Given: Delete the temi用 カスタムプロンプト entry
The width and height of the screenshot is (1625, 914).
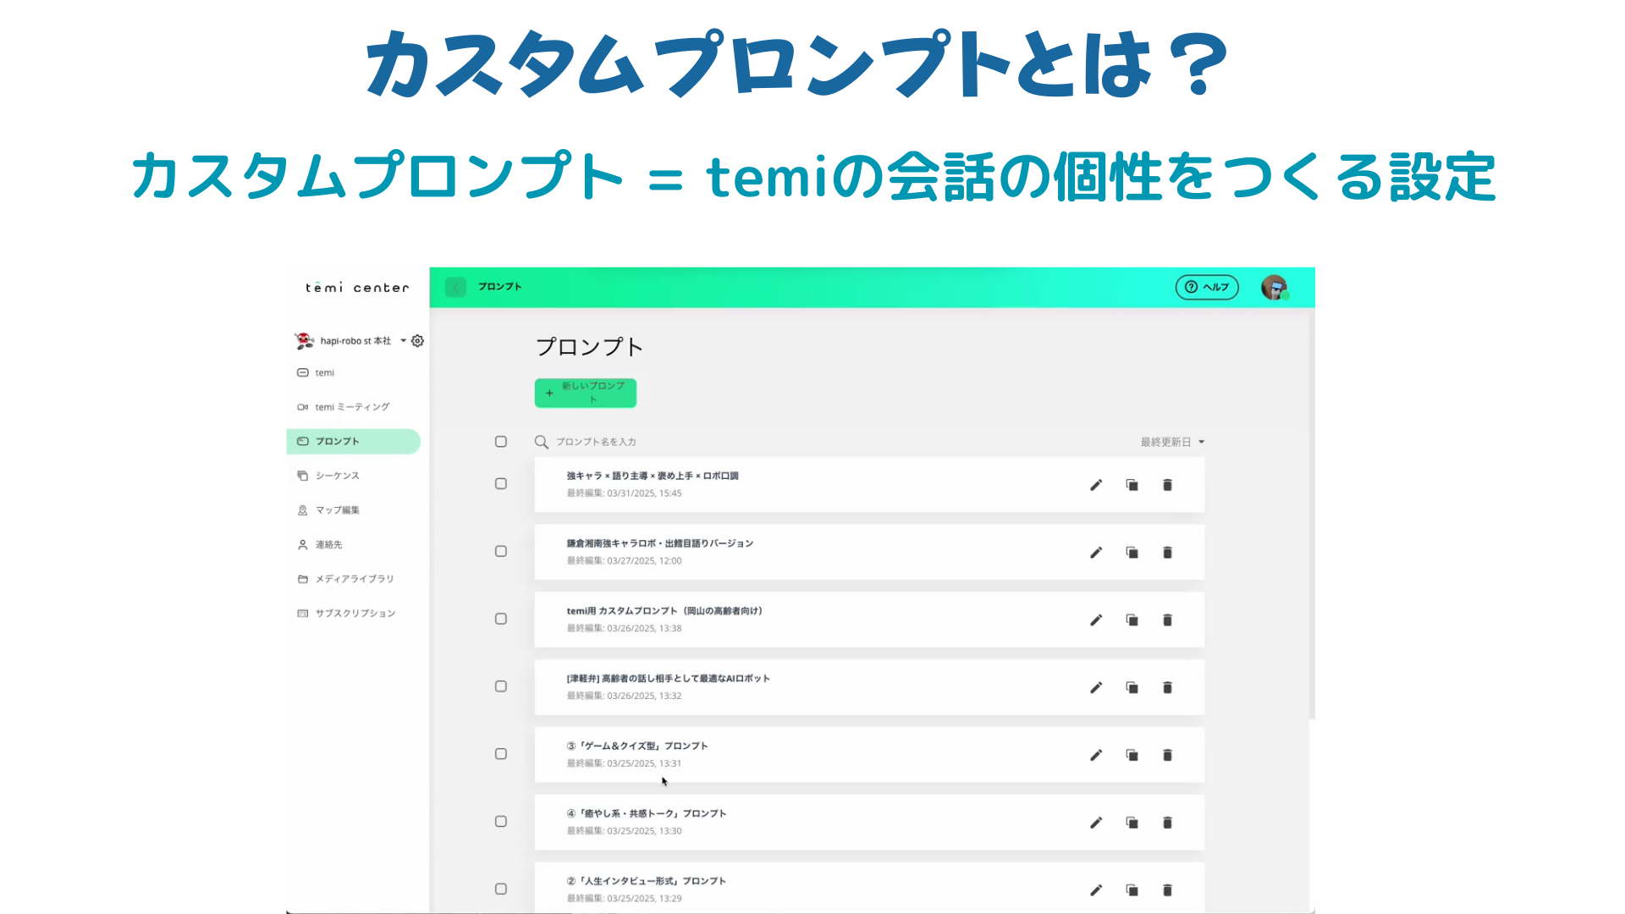Looking at the screenshot, I should (x=1167, y=620).
